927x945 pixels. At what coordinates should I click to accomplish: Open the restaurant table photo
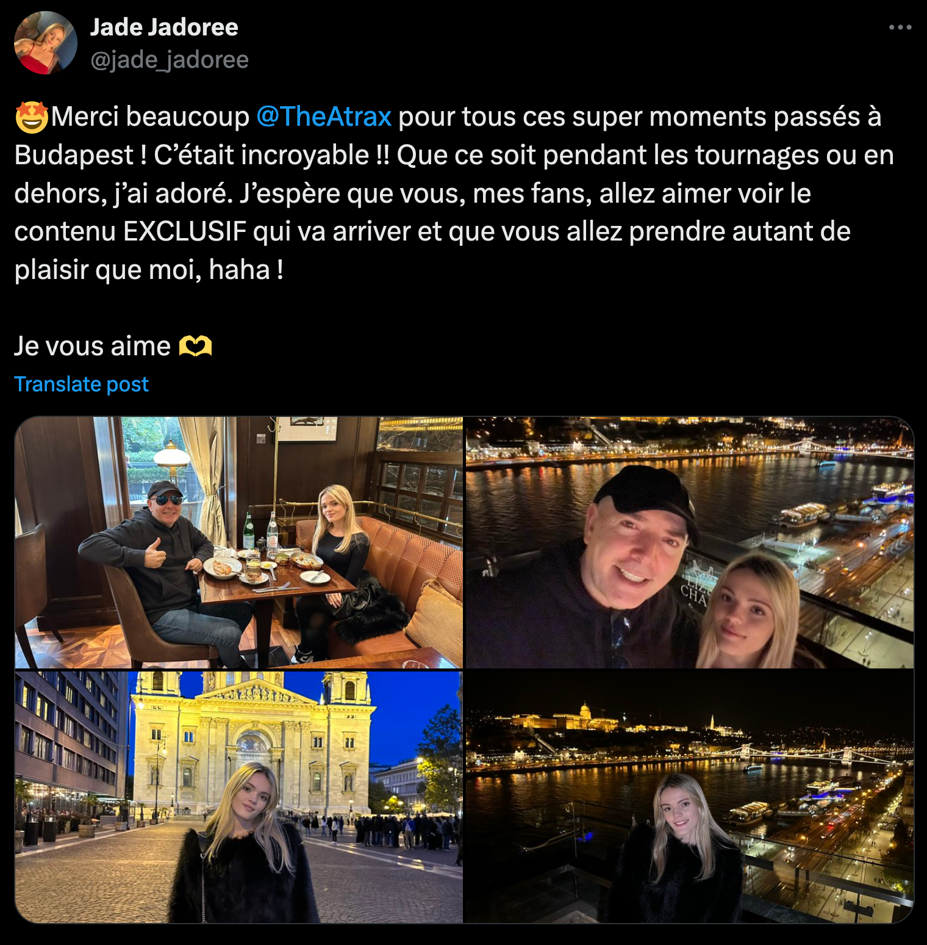[239, 543]
